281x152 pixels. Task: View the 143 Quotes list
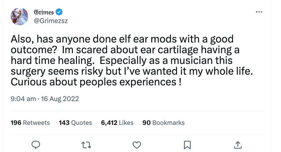tap(75, 123)
